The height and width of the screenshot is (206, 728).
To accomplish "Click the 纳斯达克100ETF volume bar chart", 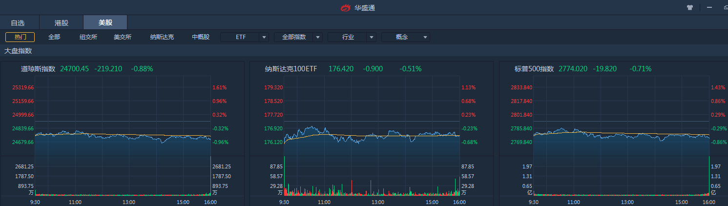I will pyautogui.click(x=372, y=176).
